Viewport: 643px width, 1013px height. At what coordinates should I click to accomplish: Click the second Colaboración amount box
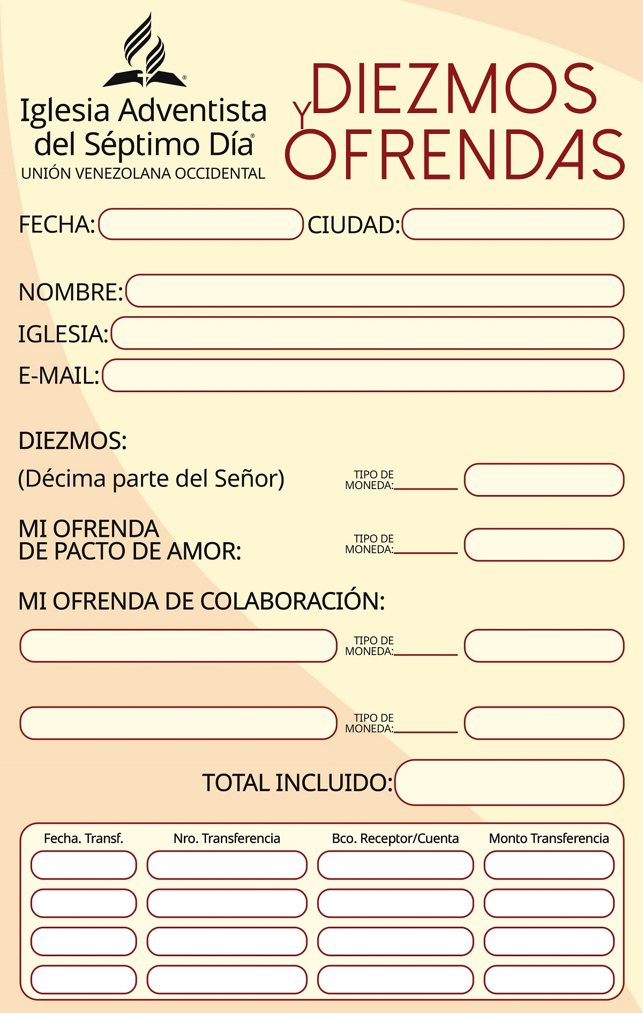[544, 723]
